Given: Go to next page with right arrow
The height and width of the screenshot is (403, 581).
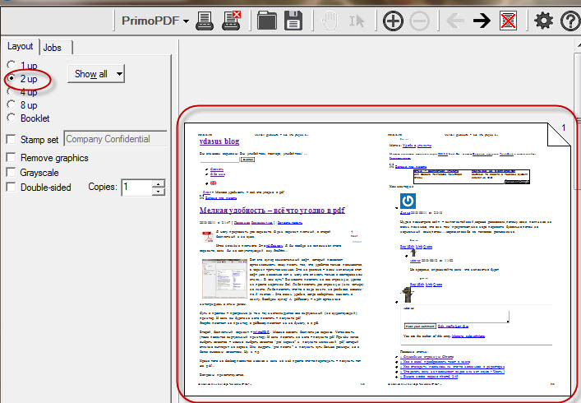Looking at the screenshot, I should (x=482, y=21).
